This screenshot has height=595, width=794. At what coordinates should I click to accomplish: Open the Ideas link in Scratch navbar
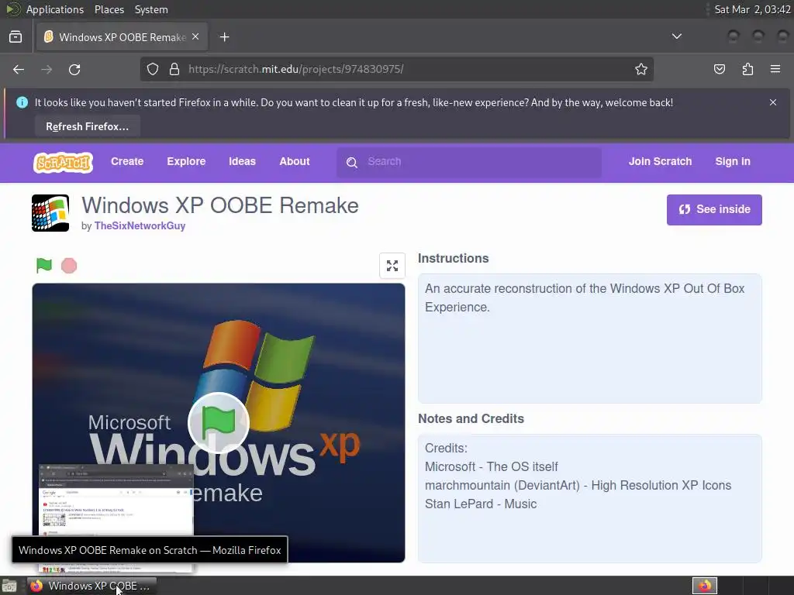tap(242, 161)
